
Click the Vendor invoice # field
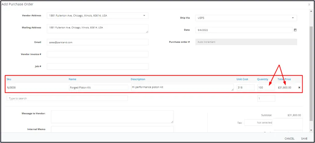coord(98,54)
